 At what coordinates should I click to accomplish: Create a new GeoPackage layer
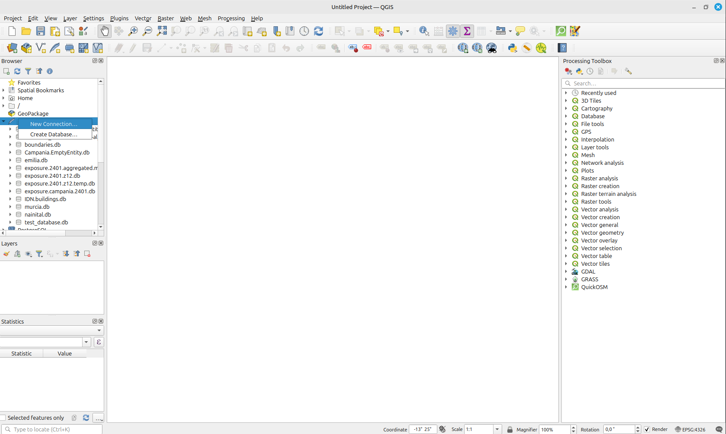click(x=26, y=48)
